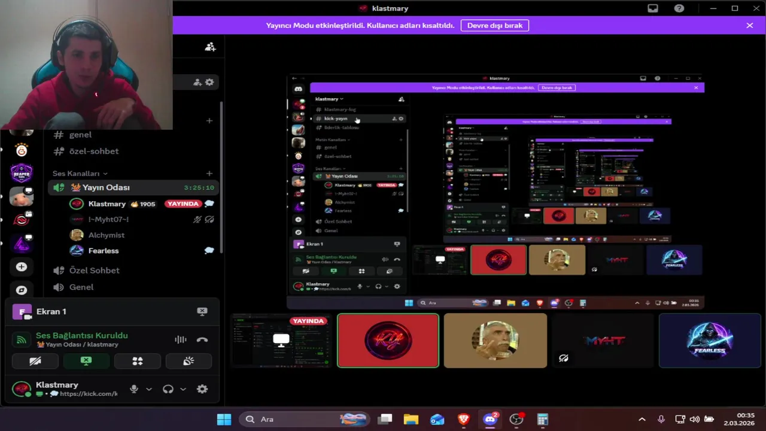Add a voice channel with Ses Kanalları plus
The width and height of the screenshot is (766, 431).
209,174
